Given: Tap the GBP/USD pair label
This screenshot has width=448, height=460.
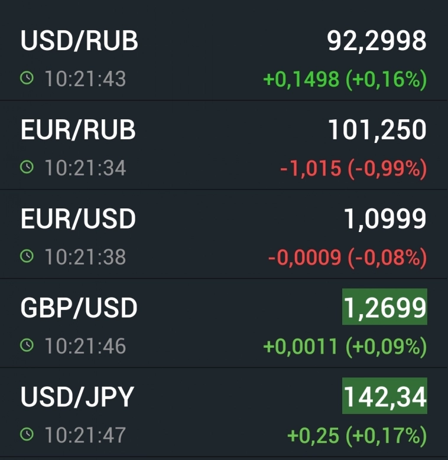Looking at the screenshot, I should coord(79,308).
